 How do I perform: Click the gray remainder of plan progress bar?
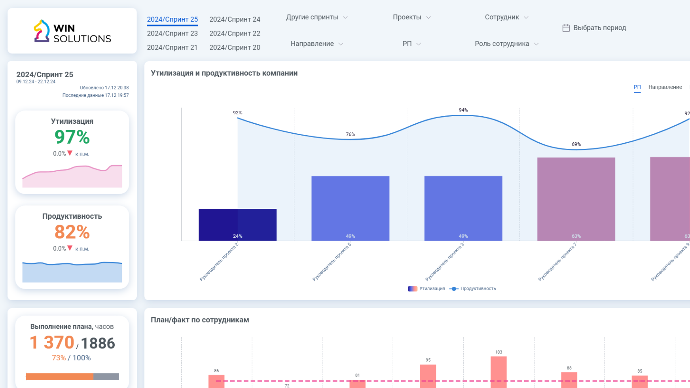pyautogui.click(x=106, y=377)
